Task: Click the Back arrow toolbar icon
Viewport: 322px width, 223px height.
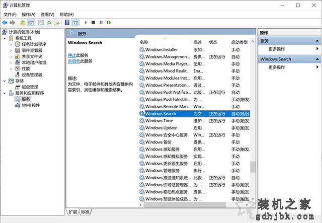Action: point(5,23)
